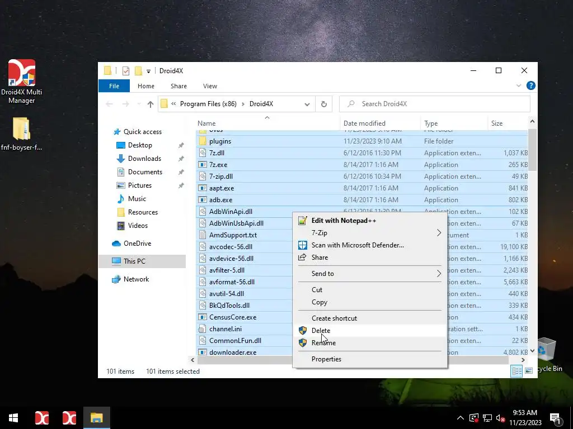The height and width of the screenshot is (429, 573).
Task: Open Explorer help question mark icon
Action: pos(530,85)
